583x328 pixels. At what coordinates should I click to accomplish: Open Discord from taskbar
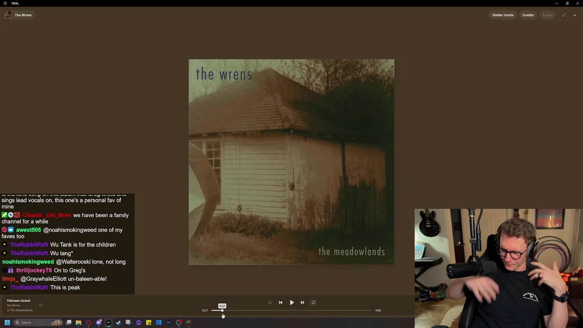coord(98,323)
